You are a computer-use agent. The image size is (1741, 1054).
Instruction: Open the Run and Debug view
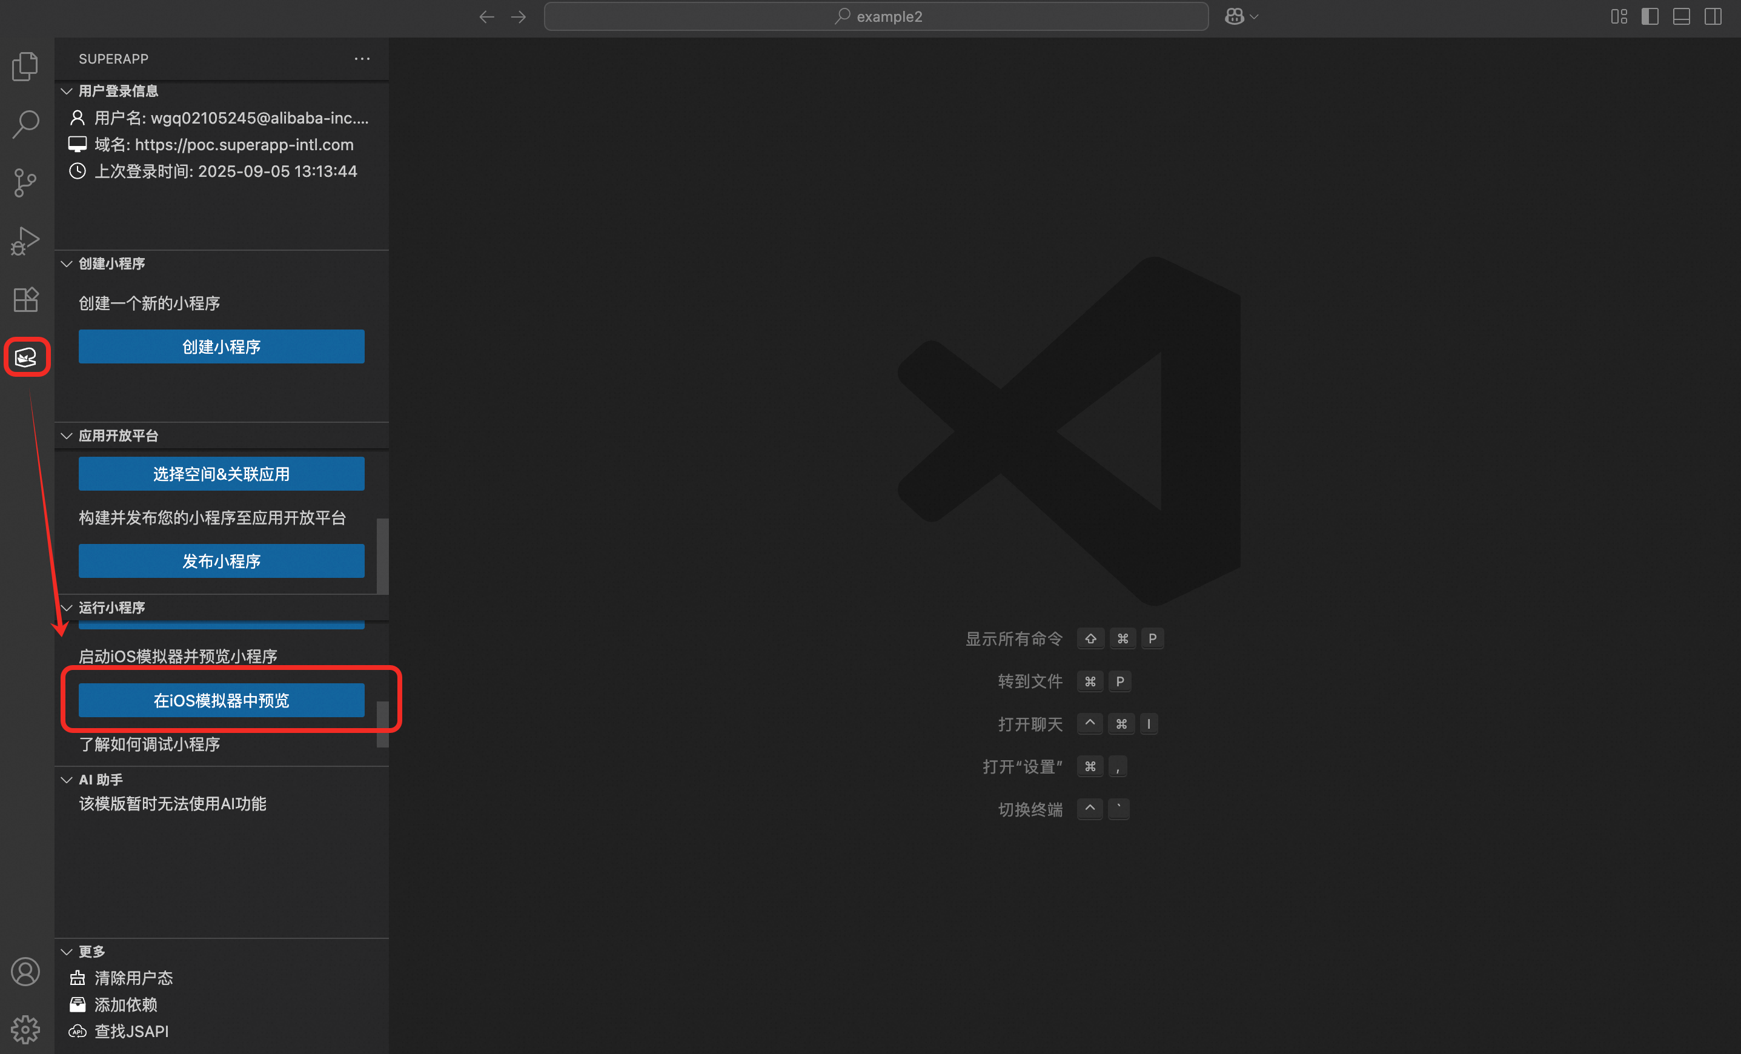click(25, 241)
